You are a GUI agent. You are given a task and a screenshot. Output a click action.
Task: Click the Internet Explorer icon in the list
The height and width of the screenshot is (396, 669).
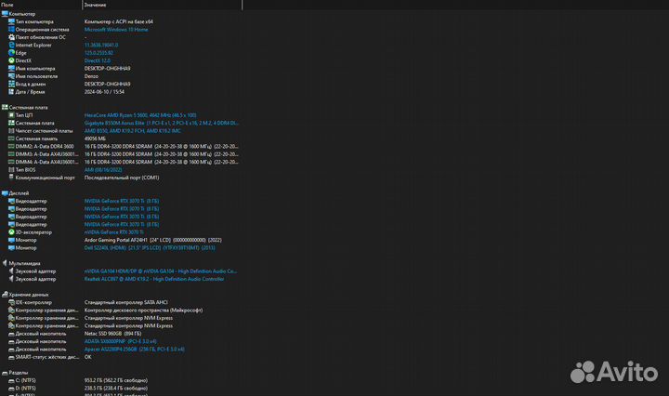coord(11,45)
